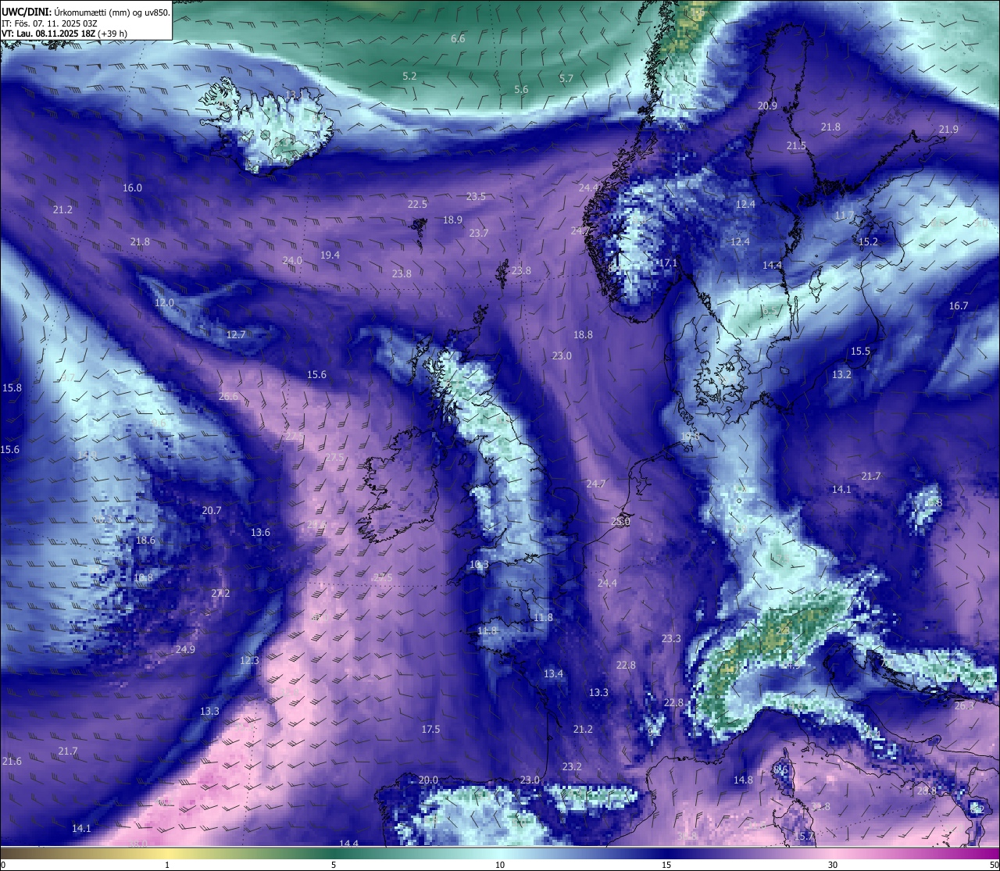Click the 12.7 value label
This screenshot has height=871, width=1000.
click(236, 335)
